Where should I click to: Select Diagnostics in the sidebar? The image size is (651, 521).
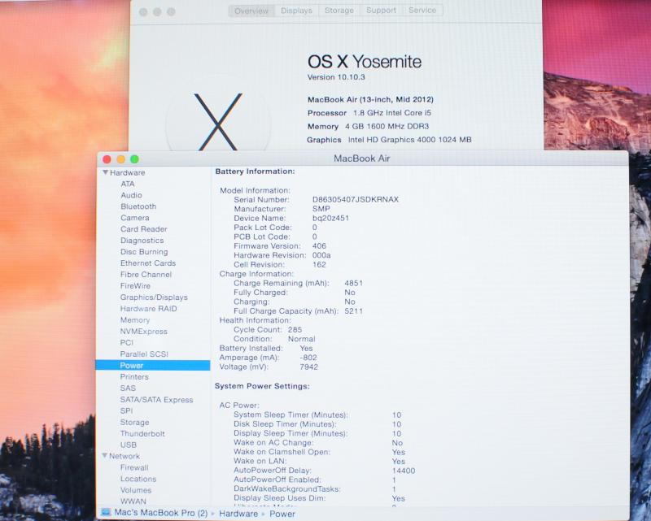tap(142, 241)
